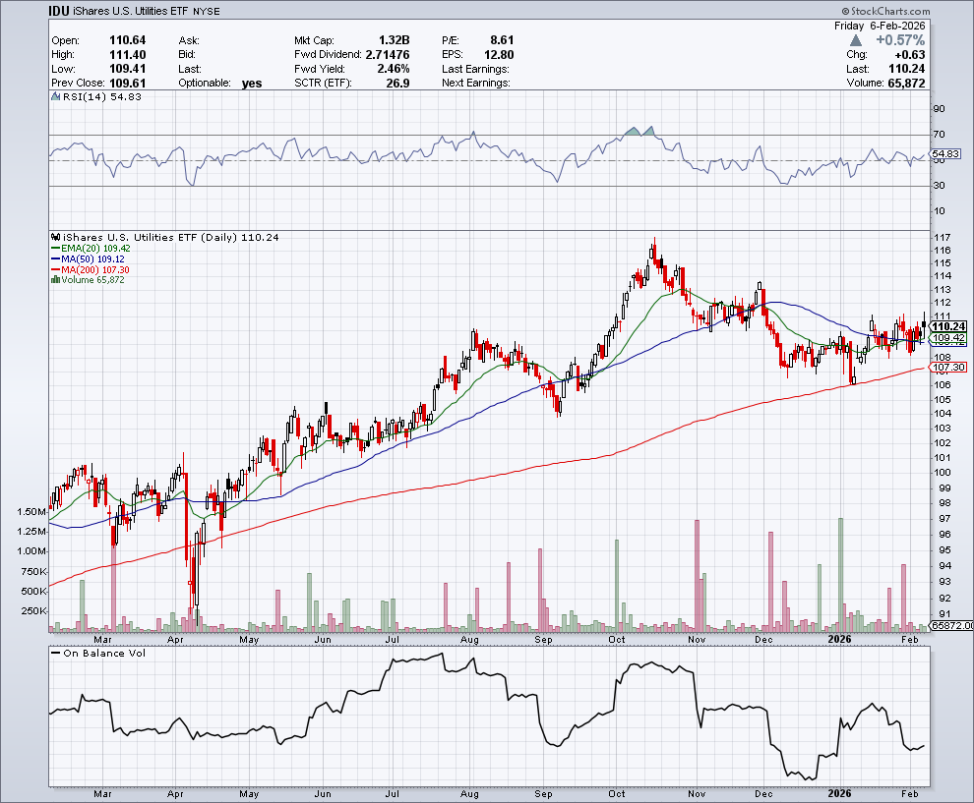Click the red 107.30 MA(200) axis tag
Image resolution: width=974 pixels, height=803 pixels.
coord(948,368)
